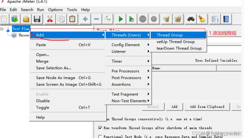Open Search with binoculars icon
Screen dimensions: 244x138
191,19
